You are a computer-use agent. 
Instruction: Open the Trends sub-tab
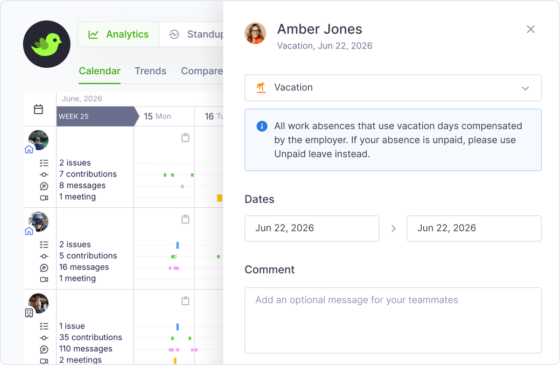[150, 71]
